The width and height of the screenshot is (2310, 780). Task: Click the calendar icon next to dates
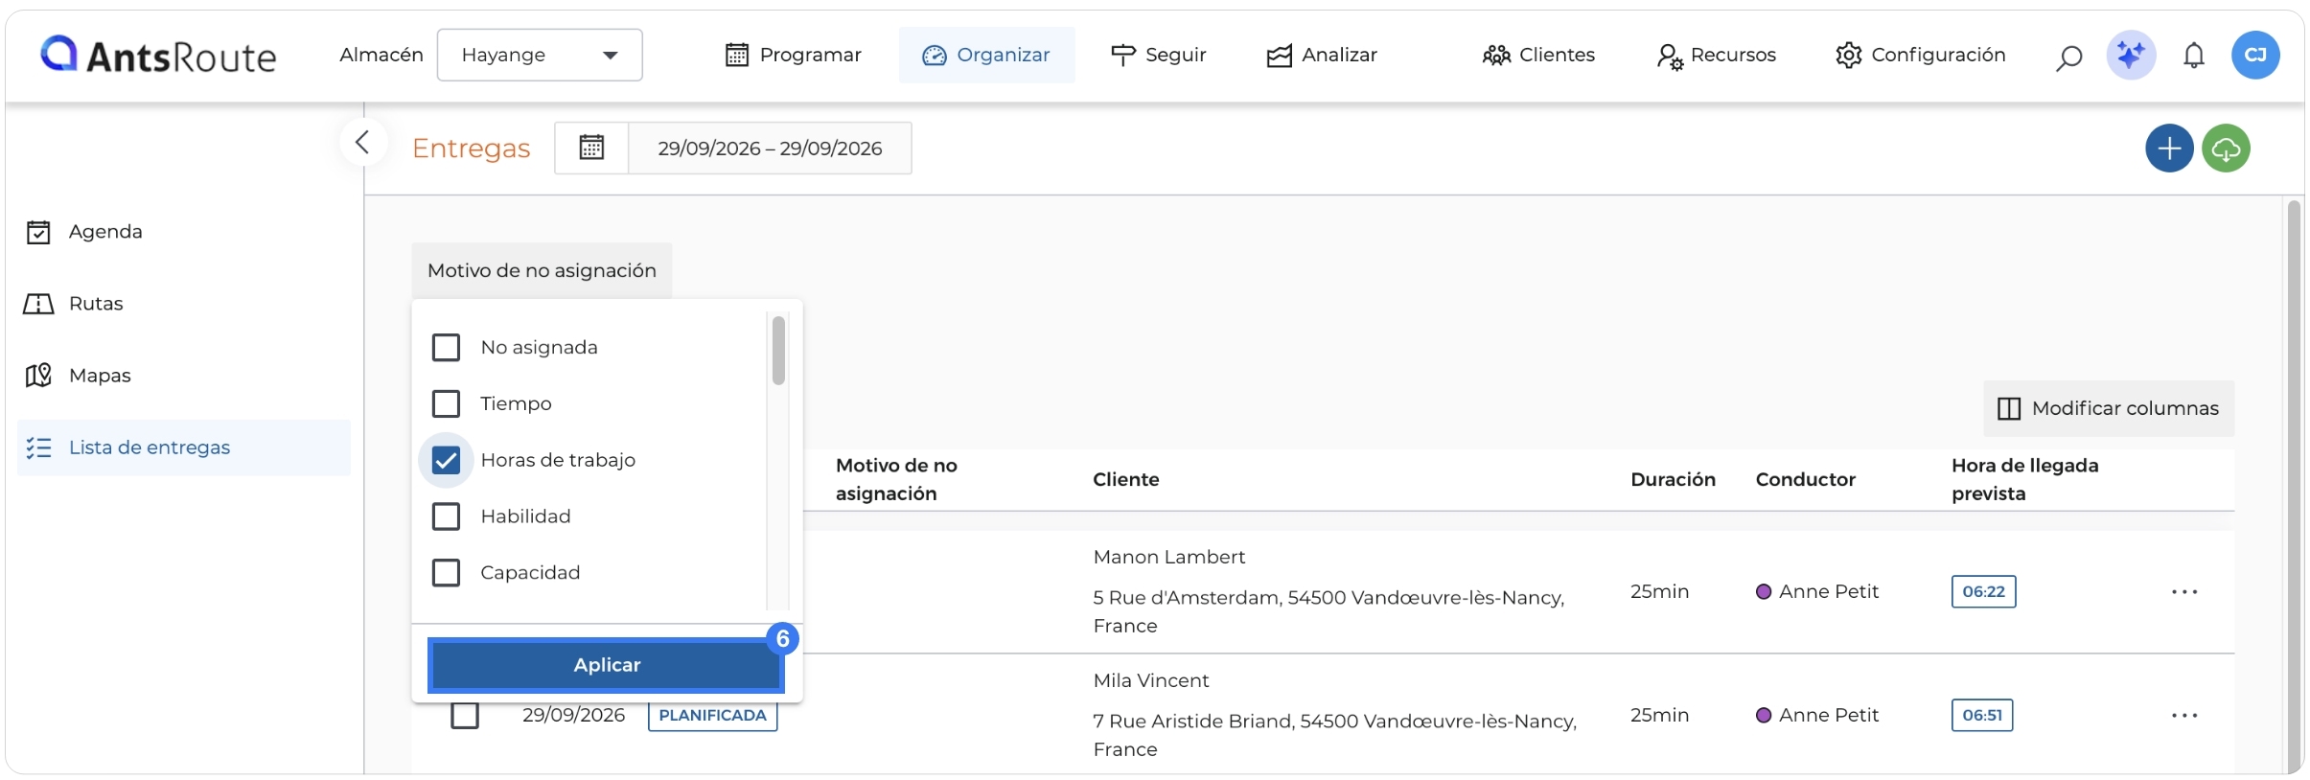(591, 148)
